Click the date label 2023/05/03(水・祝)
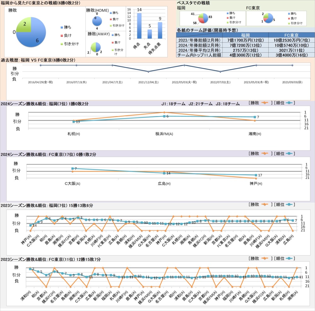Screen dimensions: 315x311 coord(256,82)
